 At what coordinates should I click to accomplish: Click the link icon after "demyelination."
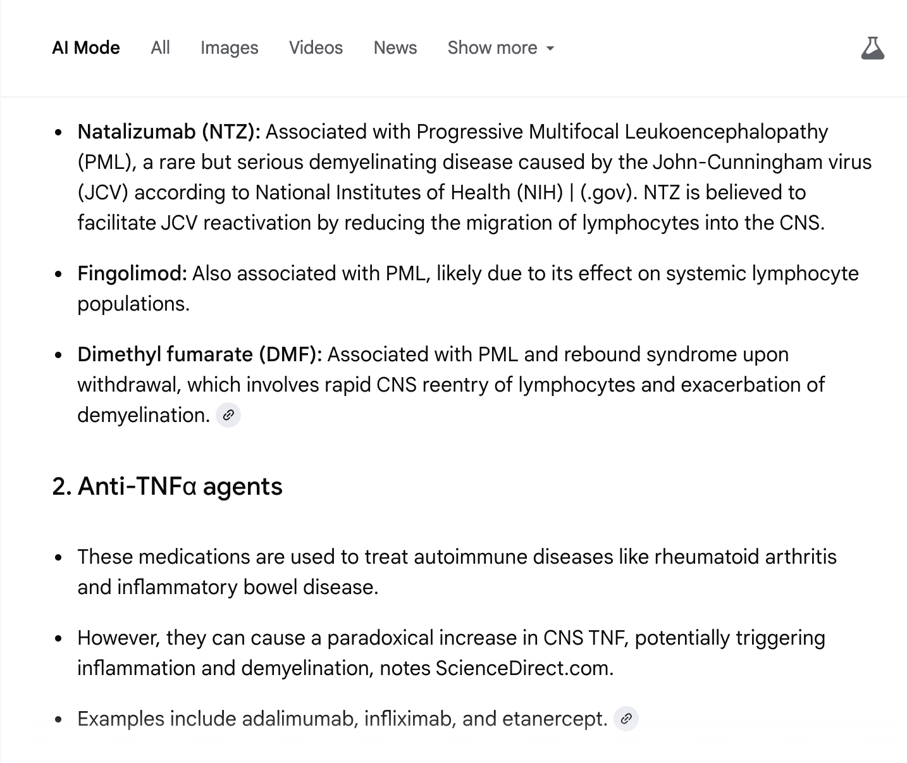pyautogui.click(x=228, y=416)
